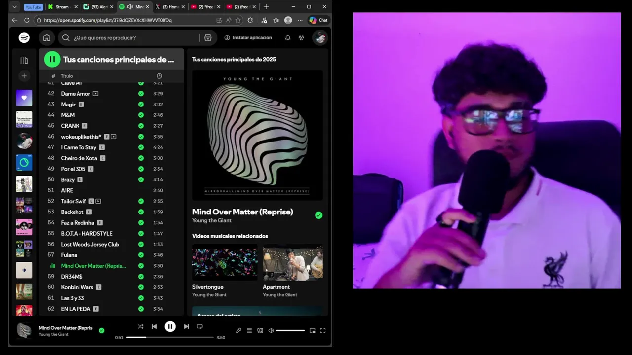Connect to a device icon
The width and height of the screenshot is (632, 355).
260,331
